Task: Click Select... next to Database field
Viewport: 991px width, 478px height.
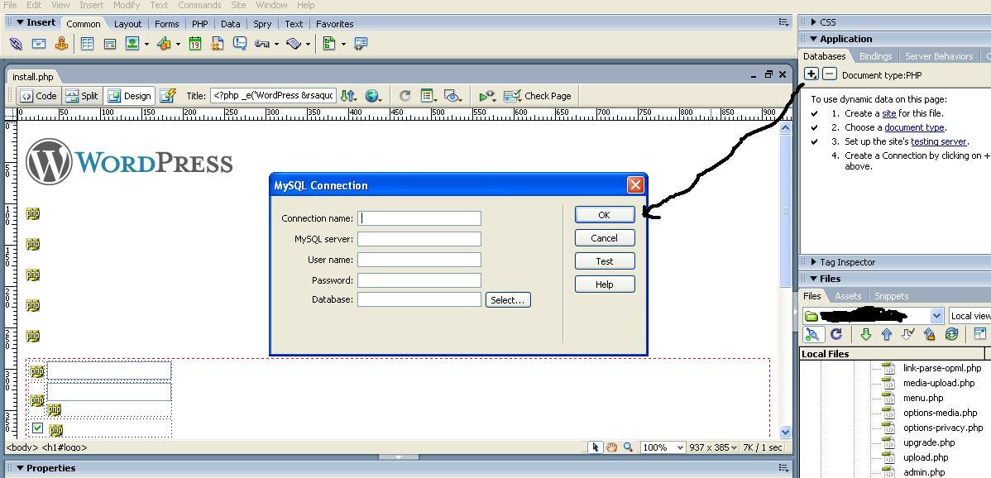Action: [508, 300]
